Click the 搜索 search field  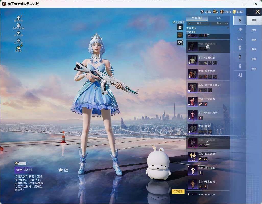click(198, 24)
